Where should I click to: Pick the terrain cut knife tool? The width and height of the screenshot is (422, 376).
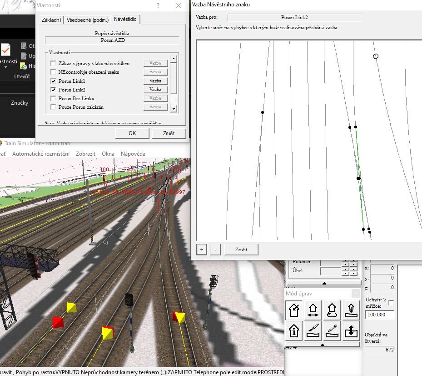(313, 330)
